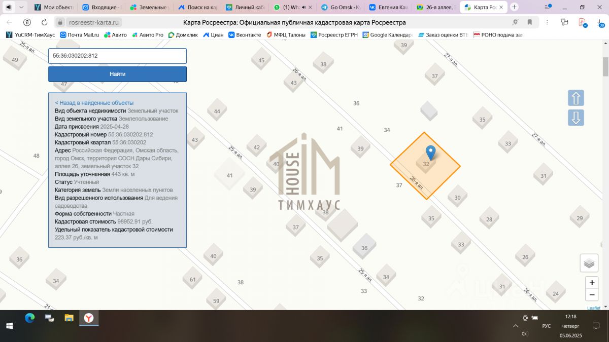Open РОНО подача bookmark

point(498,35)
